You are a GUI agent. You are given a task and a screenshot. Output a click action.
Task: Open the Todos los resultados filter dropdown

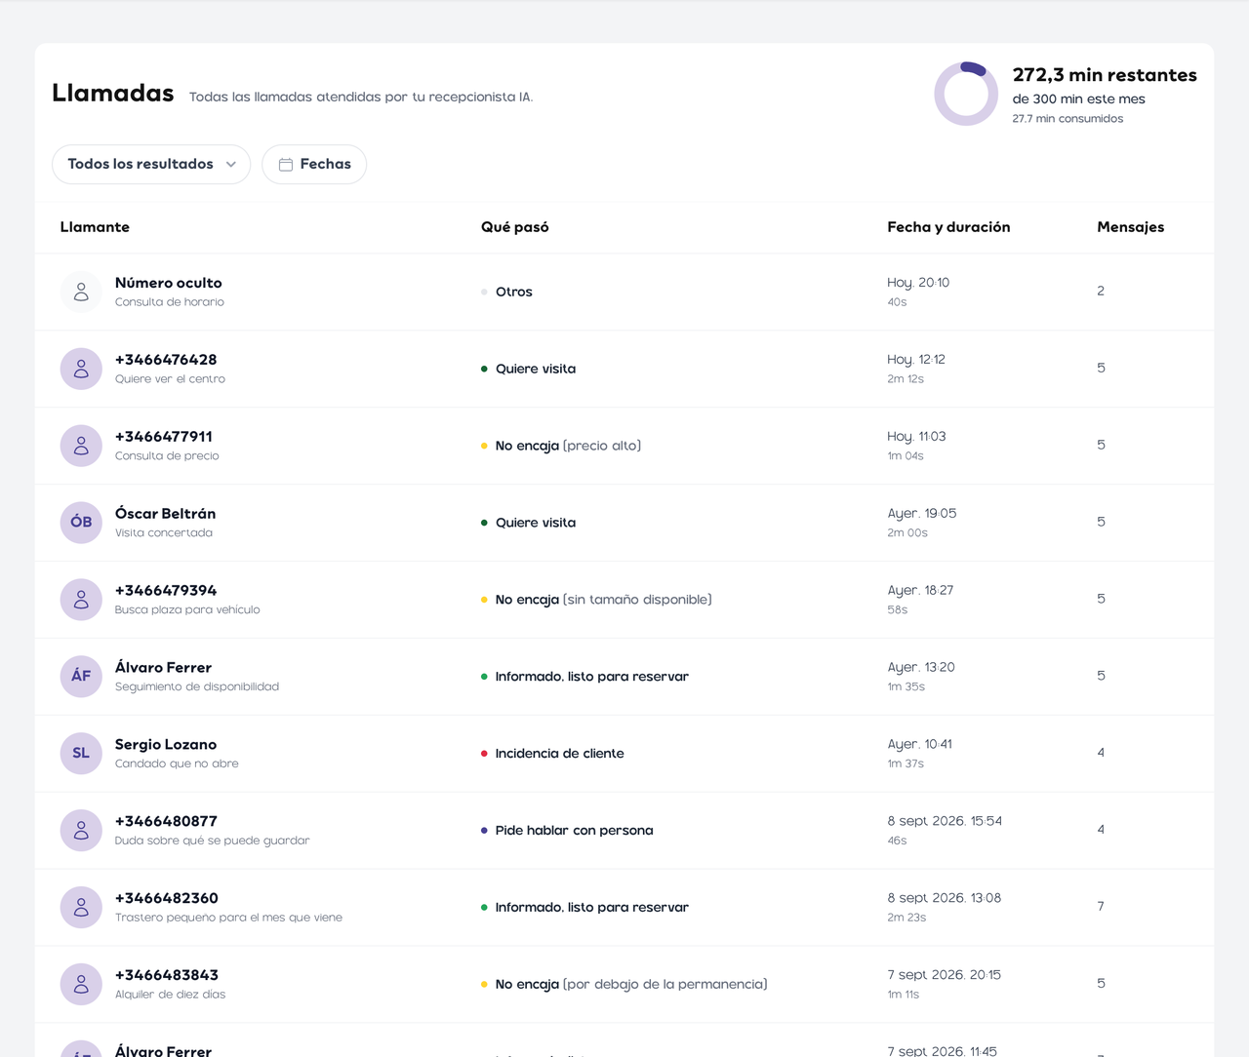pyautogui.click(x=151, y=164)
